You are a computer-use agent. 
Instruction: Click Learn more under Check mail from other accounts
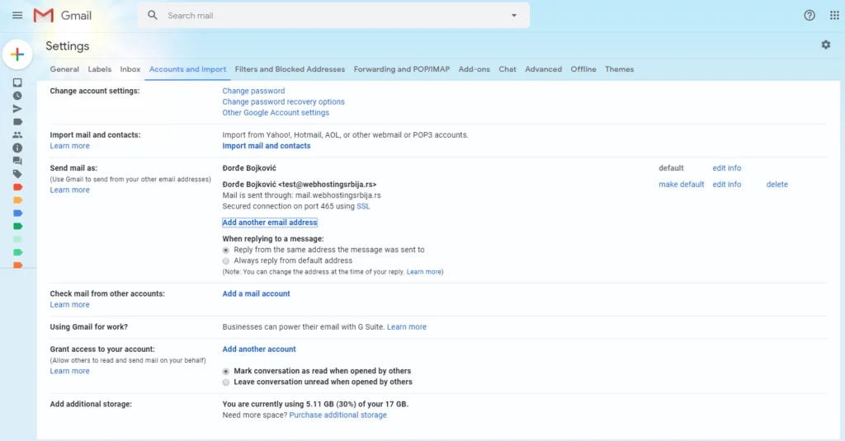click(69, 304)
